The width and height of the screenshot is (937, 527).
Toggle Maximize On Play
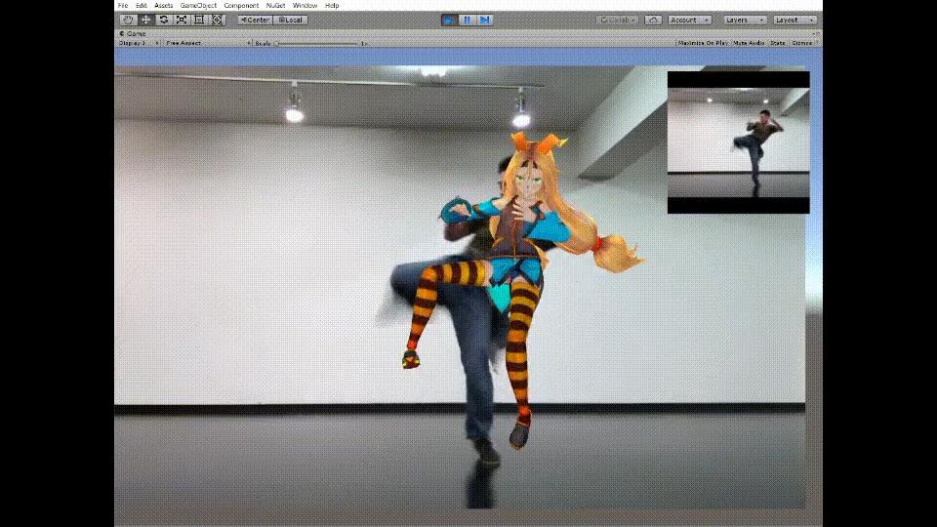point(702,43)
